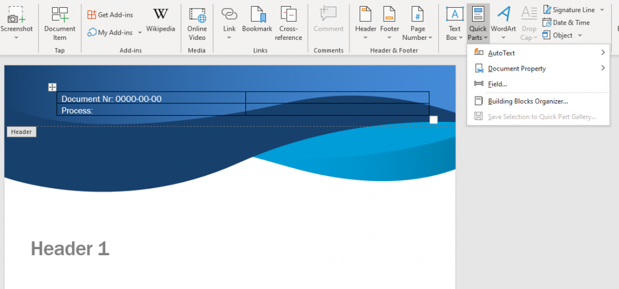The width and height of the screenshot is (619, 289).
Task: Expand the Screenshot dropdown arrow
Action: click(16, 37)
